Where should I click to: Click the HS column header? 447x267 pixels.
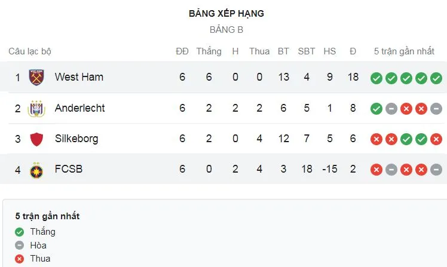(x=329, y=51)
